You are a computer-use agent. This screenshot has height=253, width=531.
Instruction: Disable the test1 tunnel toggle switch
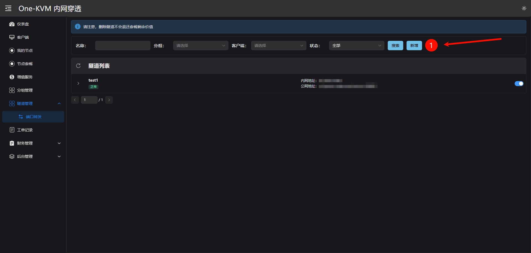[519, 84]
